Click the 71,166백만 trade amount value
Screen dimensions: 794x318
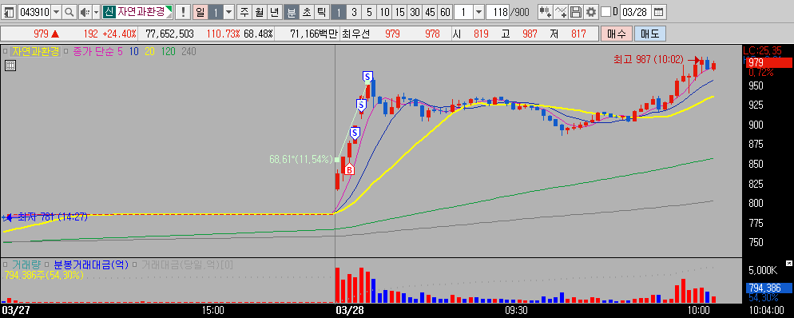click(x=313, y=34)
